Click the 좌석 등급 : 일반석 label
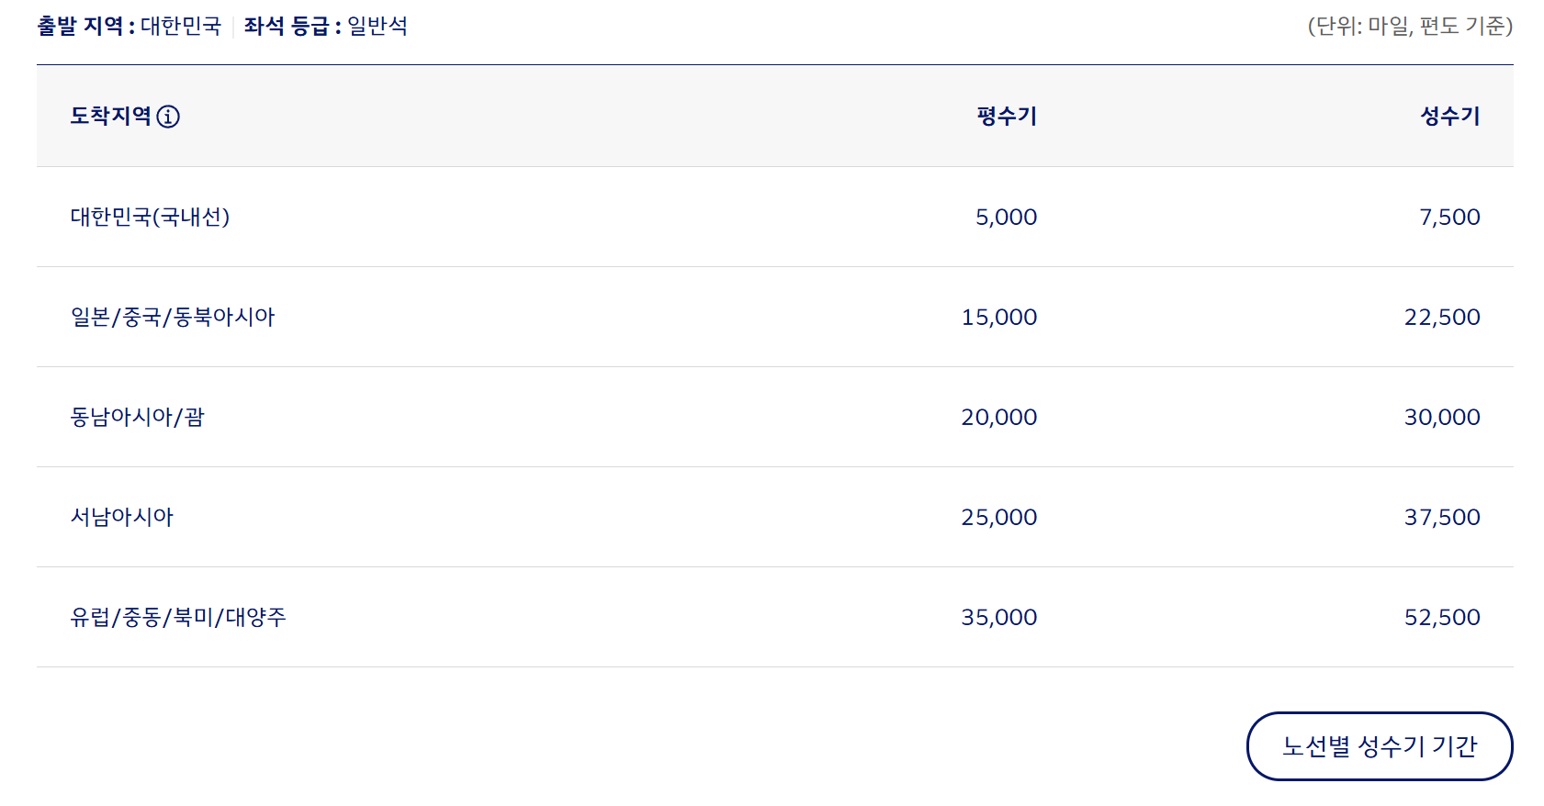 (x=326, y=26)
